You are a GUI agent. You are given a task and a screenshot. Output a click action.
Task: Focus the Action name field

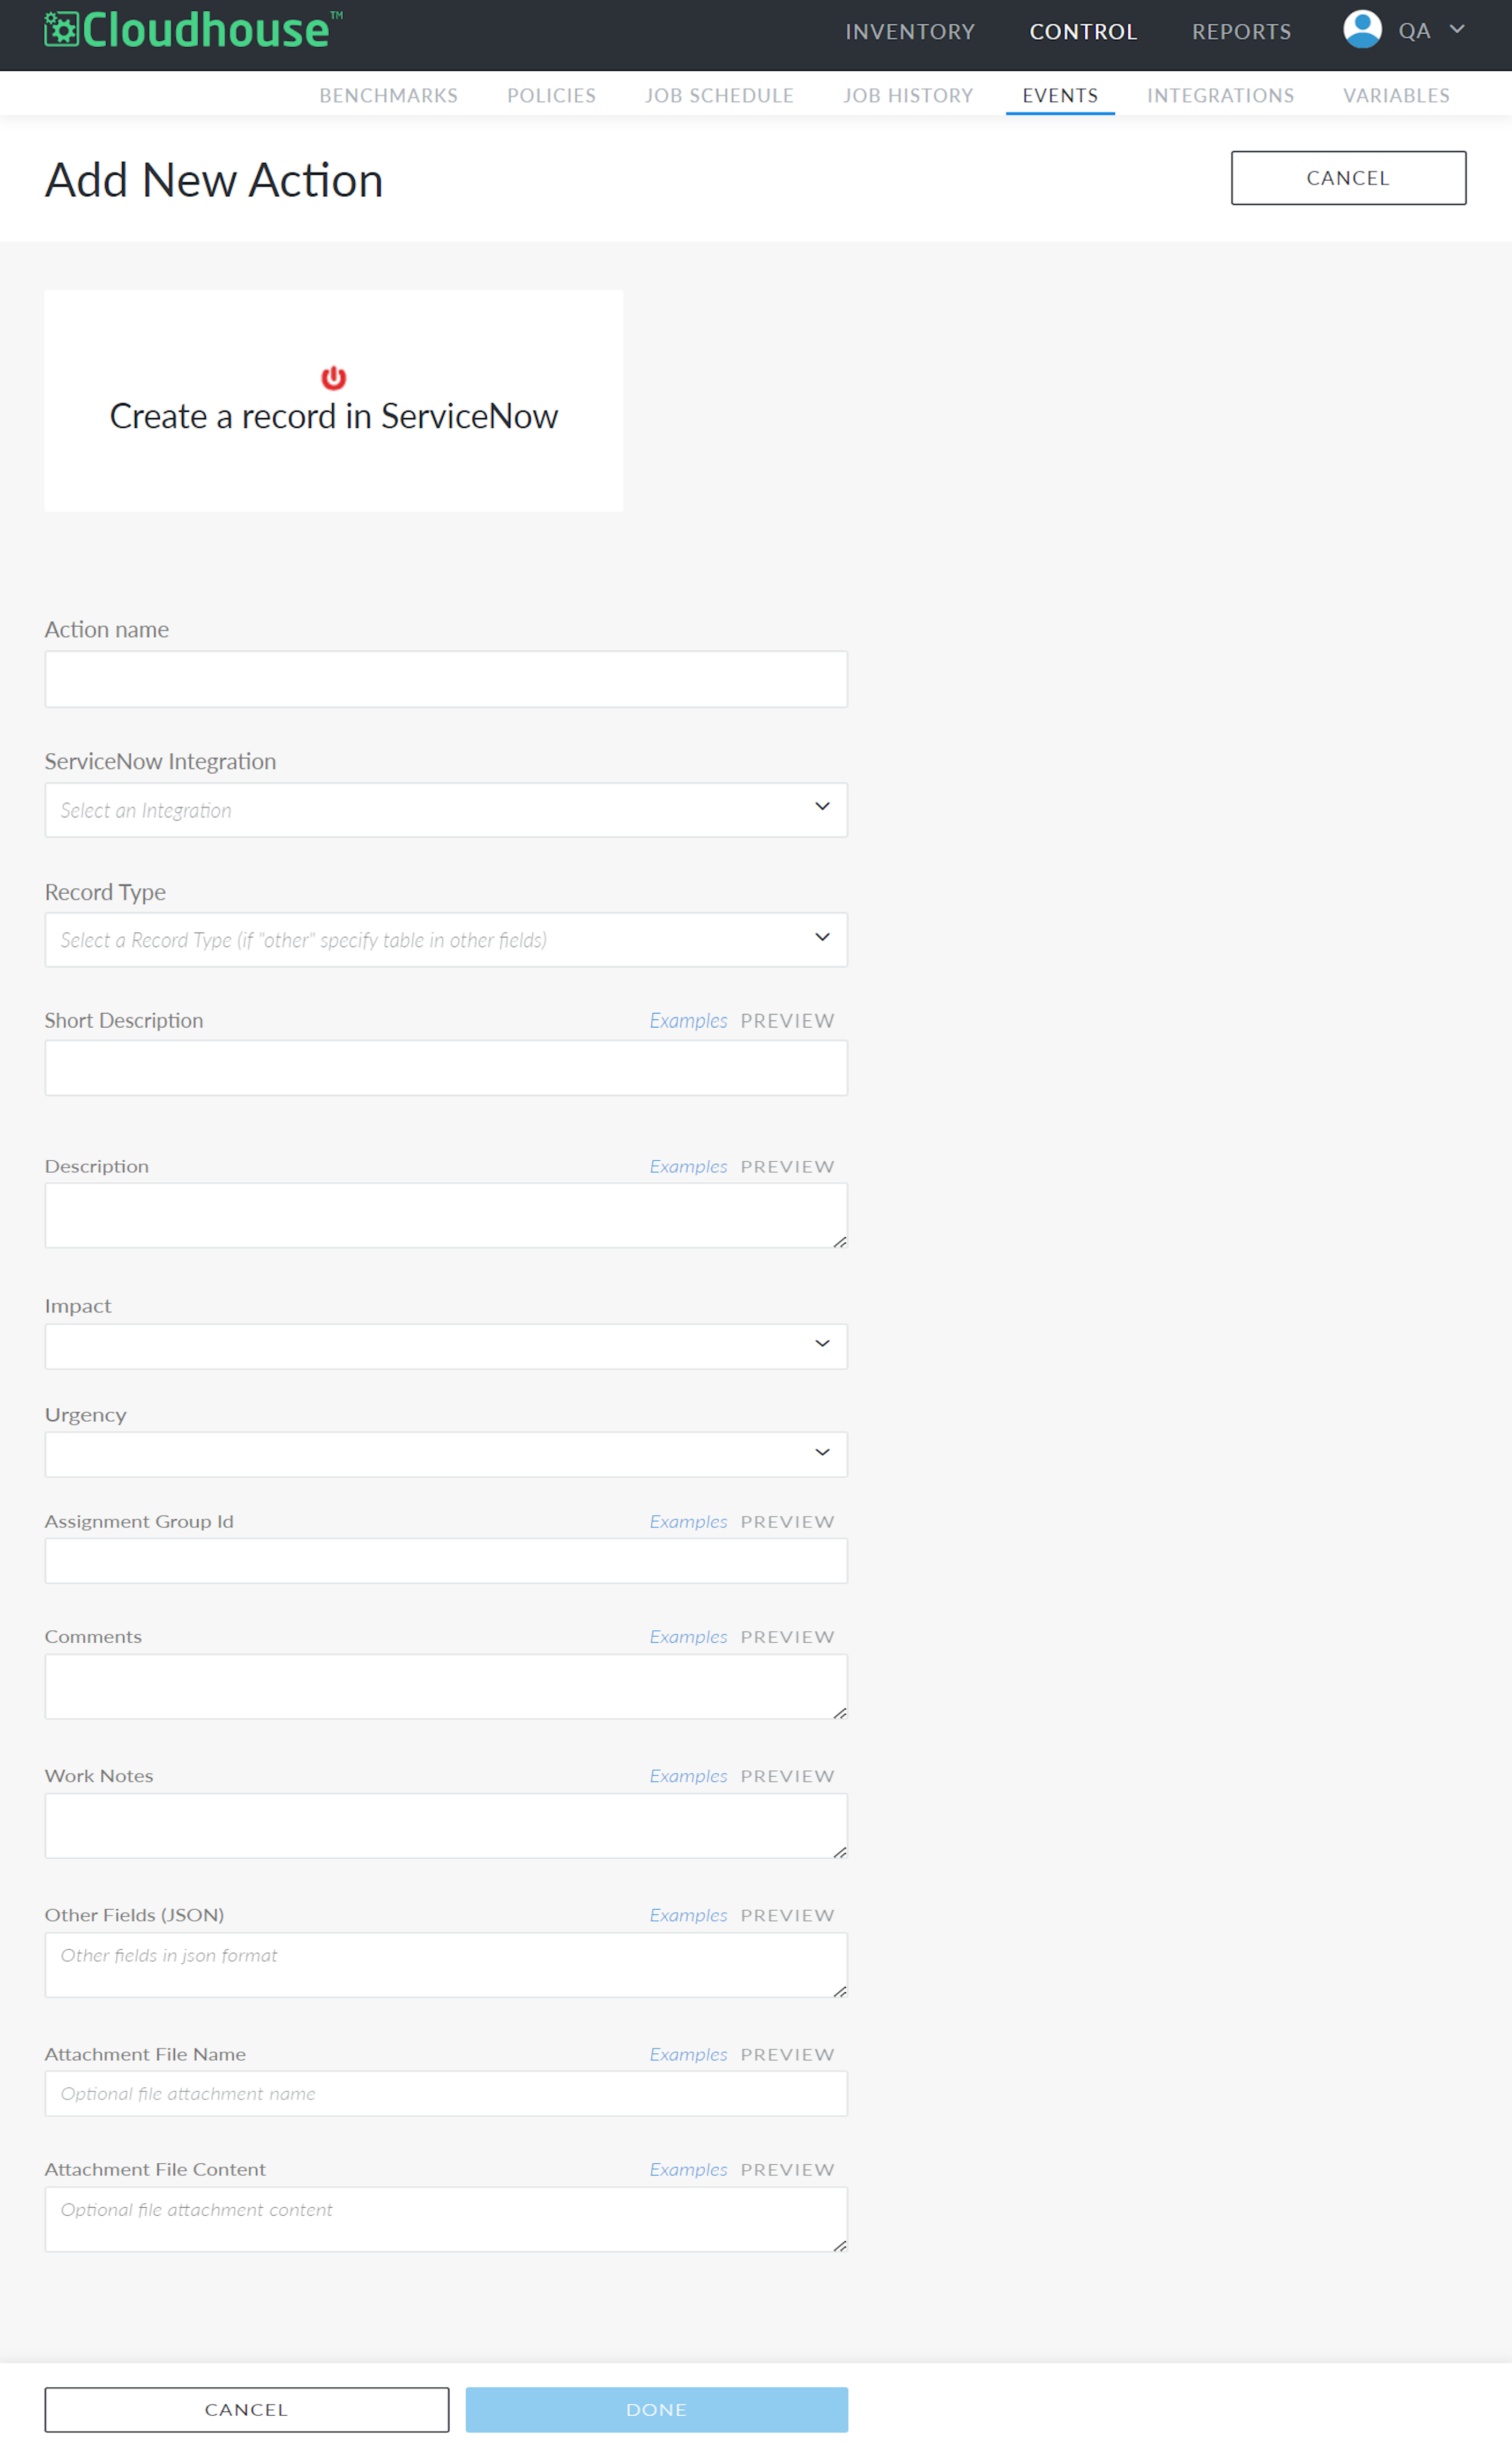(446, 679)
